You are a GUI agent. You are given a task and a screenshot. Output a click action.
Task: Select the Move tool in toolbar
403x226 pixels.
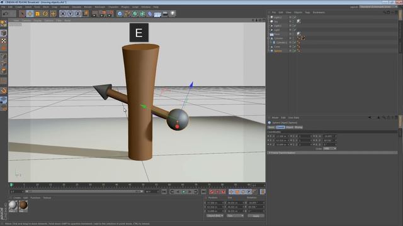pyautogui.click(x=30, y=13)
